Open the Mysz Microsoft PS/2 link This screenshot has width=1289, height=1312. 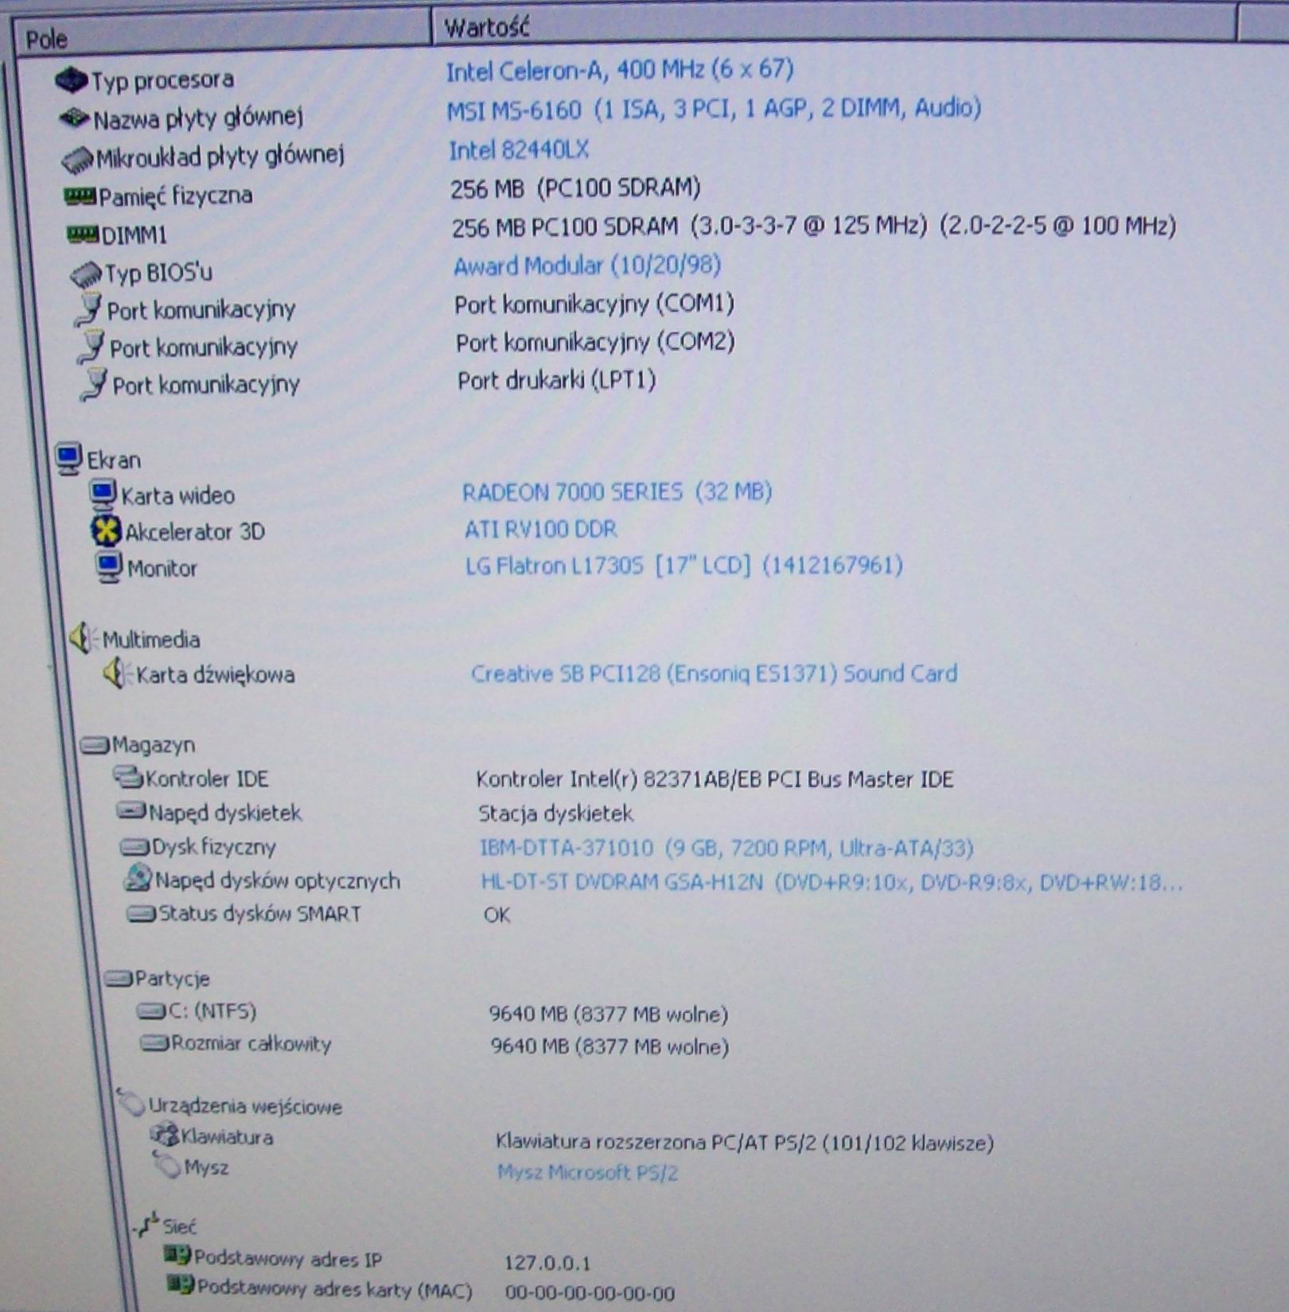point(587,1172)
